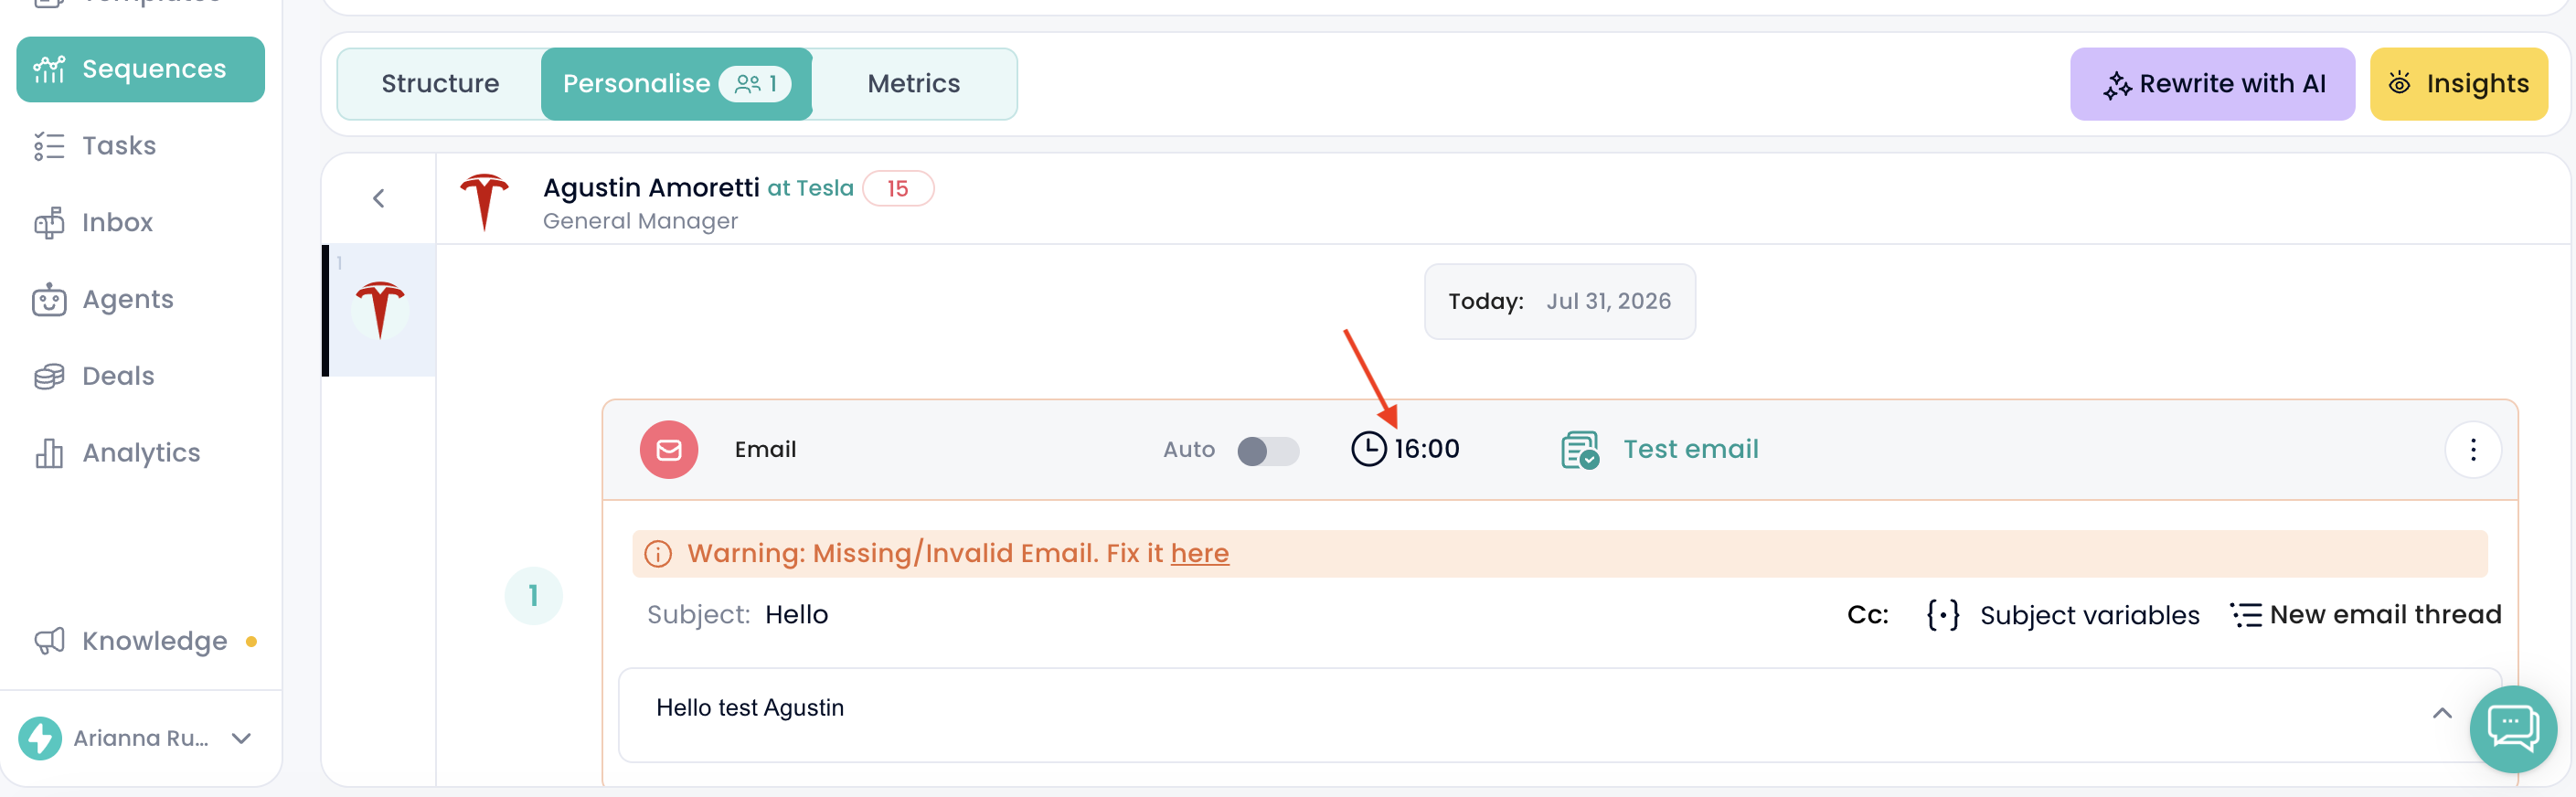Click the red Email step icon
2576x797 pixels.
tap(669, 450)
